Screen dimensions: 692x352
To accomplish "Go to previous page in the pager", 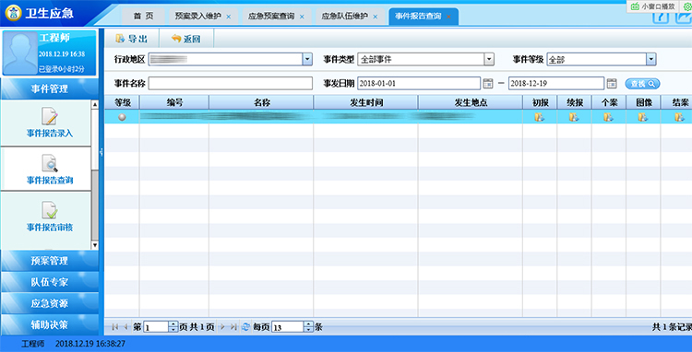I will [125, 327].
